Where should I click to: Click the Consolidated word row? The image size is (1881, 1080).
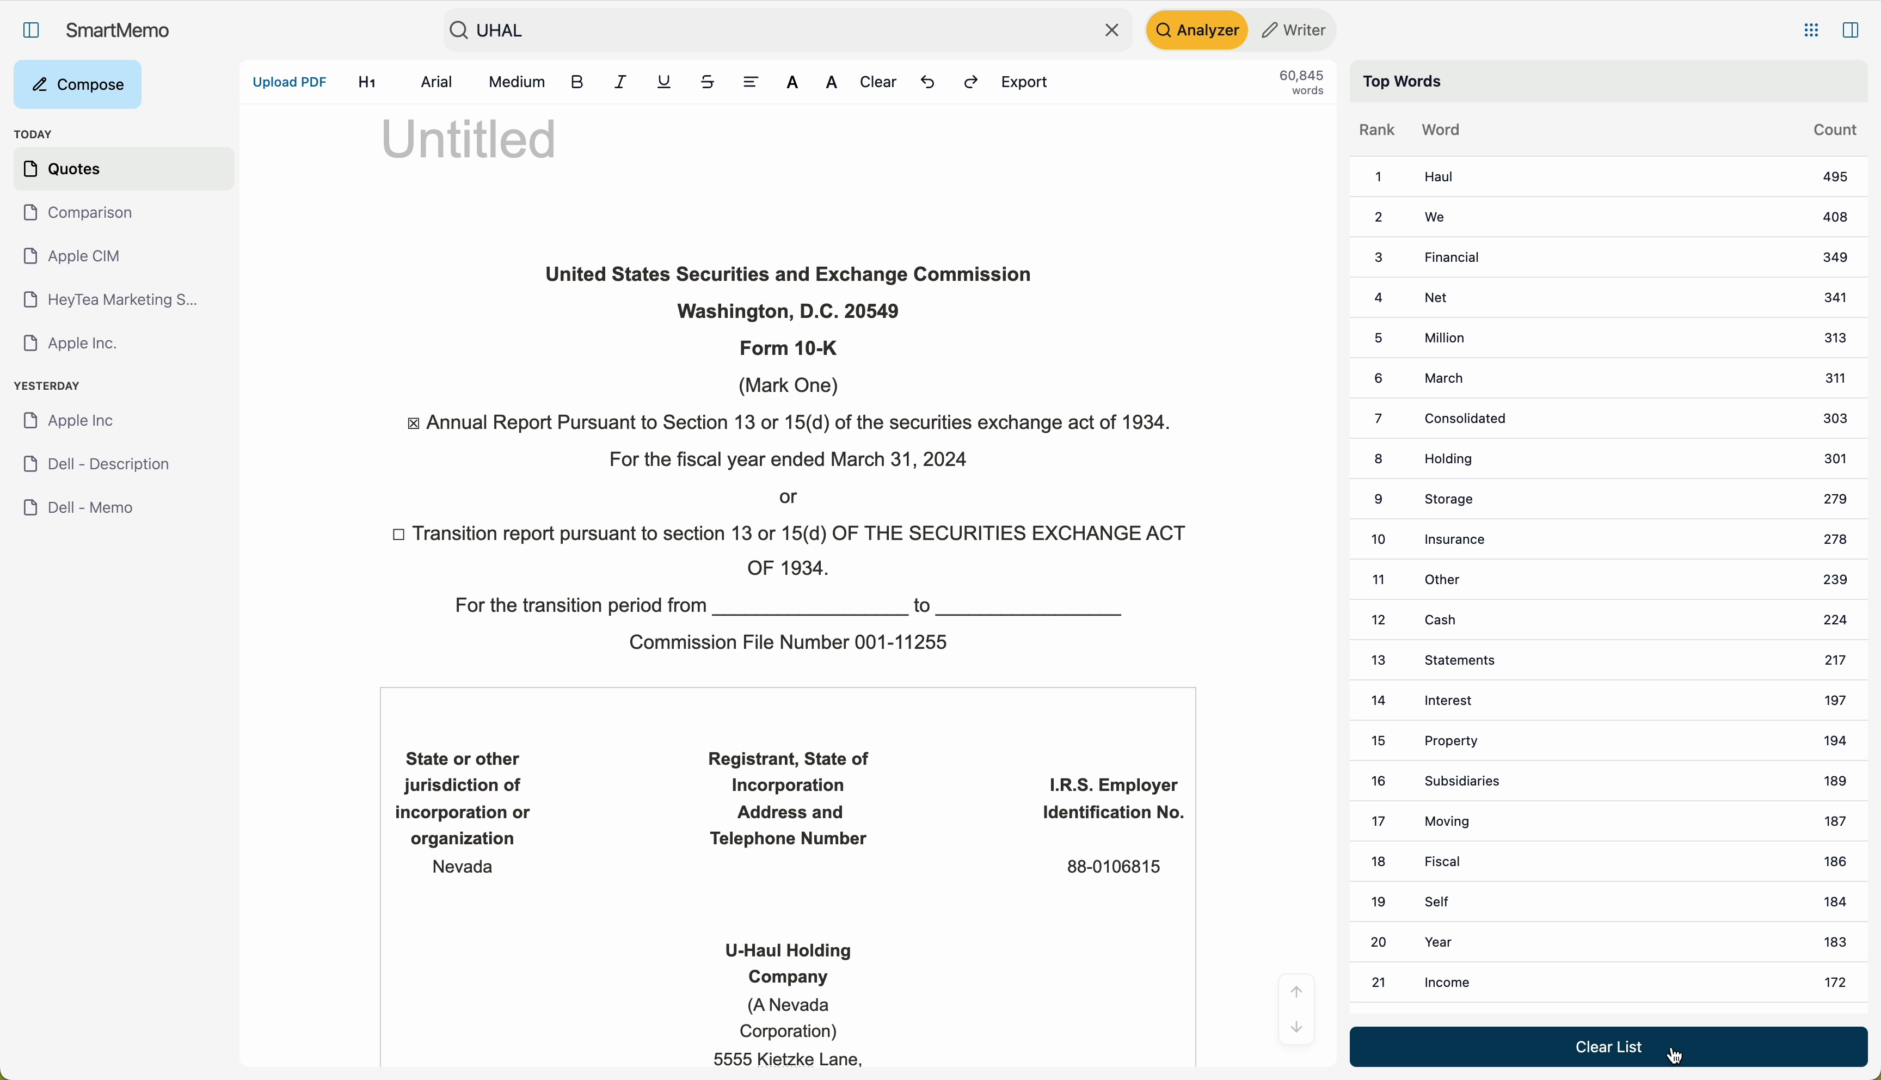(1608, 419)
